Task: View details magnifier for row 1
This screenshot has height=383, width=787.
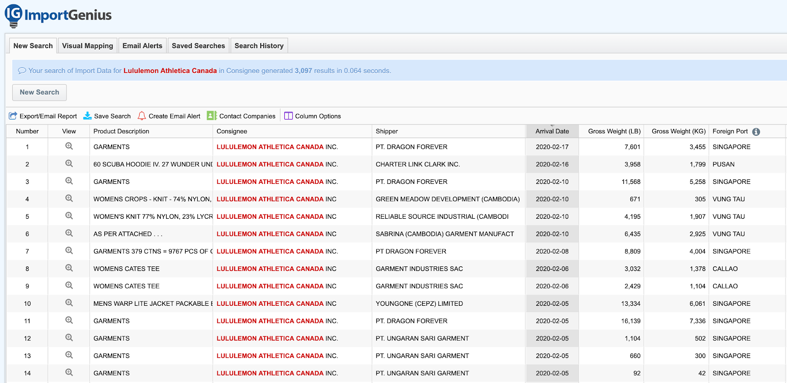Action: (x=69, y=147)
